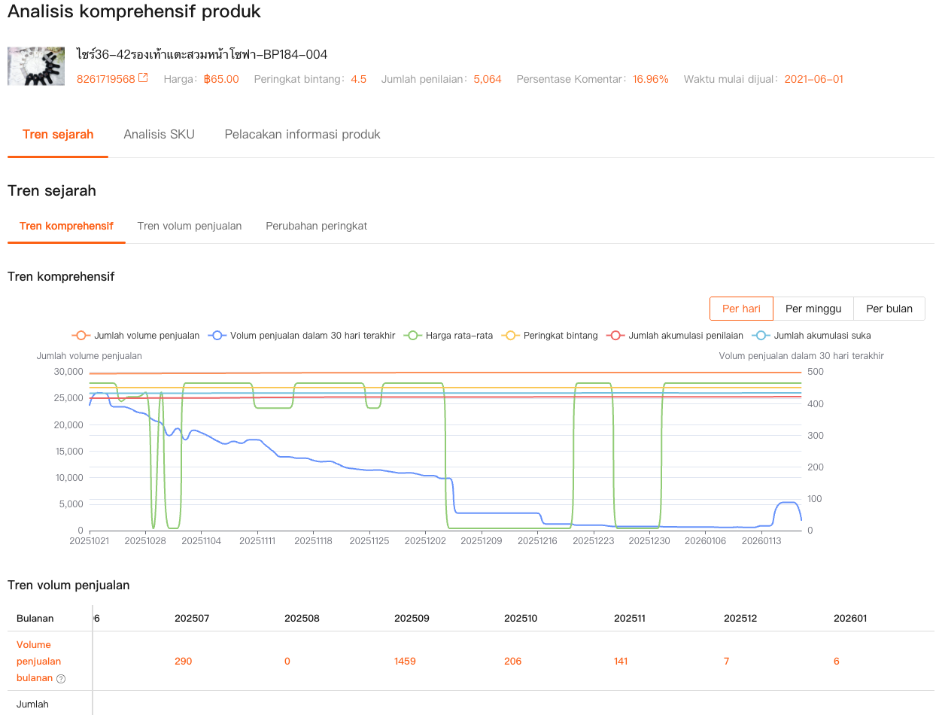Viewport: 939px width, 715px height.
Task: Select the Per hari view option
Action: tap(741, 309)
